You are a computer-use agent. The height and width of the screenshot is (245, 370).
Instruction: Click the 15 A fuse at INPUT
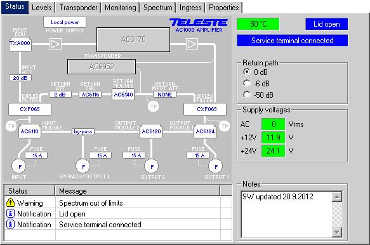(36, 156)
